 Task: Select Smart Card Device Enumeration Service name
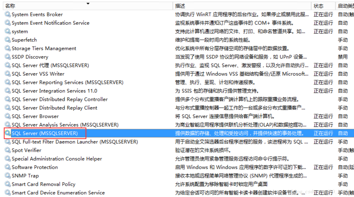(x=58, y=193)
